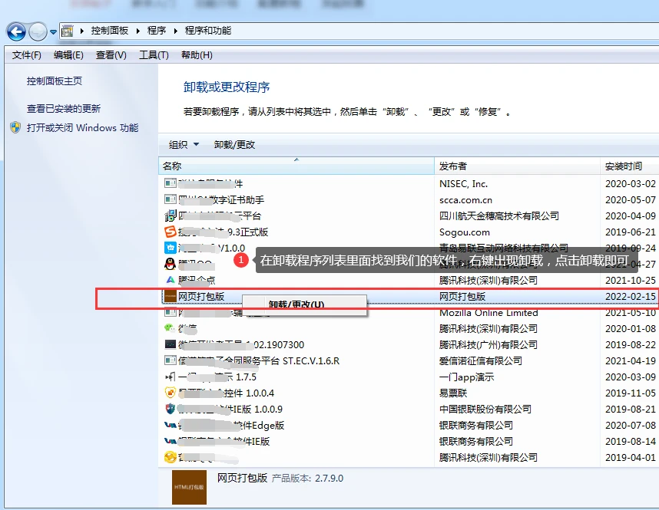
Task: Click install date 2020-07-08
Action: [630, 426]
